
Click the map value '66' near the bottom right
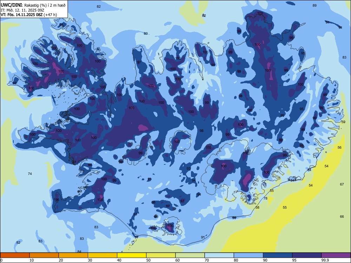pos(342,216)
